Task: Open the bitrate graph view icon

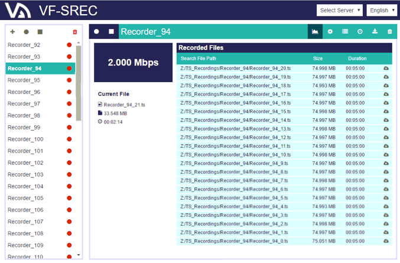Action: [x=315, y=31]
